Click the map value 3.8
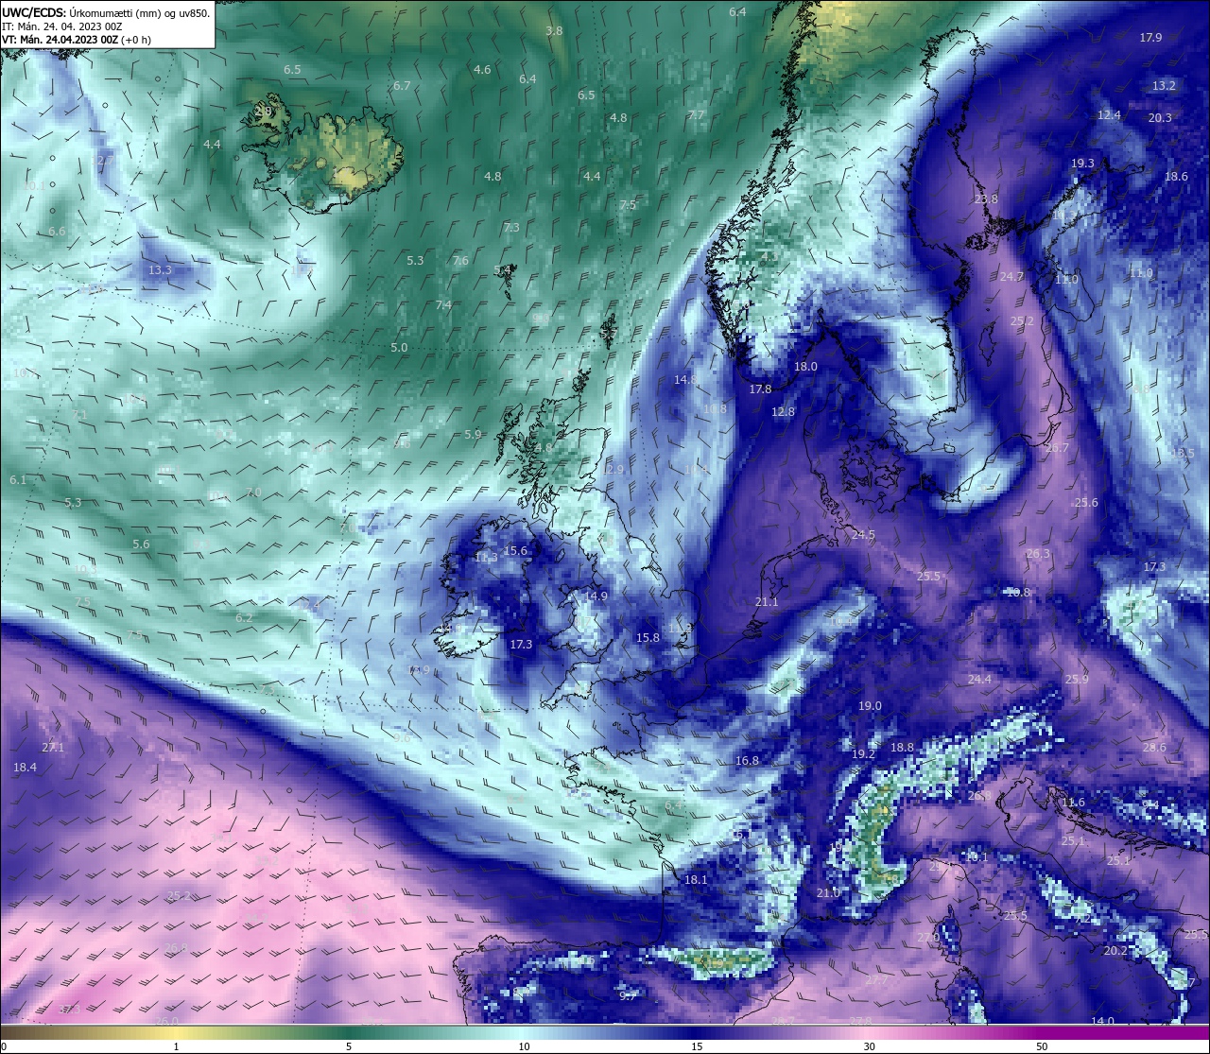This screenshot has height=1054, width=1210. [554, 31]
